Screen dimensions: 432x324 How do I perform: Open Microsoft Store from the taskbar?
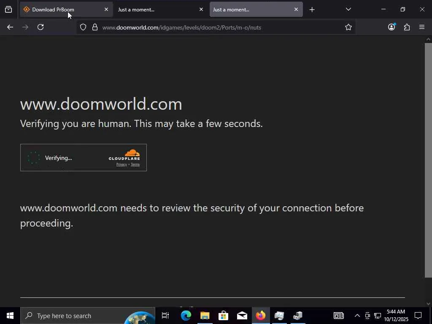coord(223,316)
